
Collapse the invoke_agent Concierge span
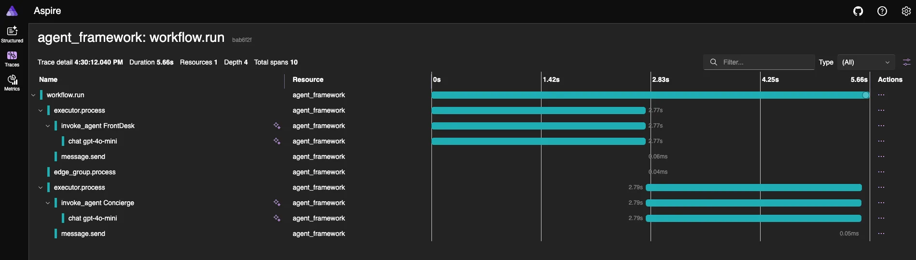click(x=48, y=203)
